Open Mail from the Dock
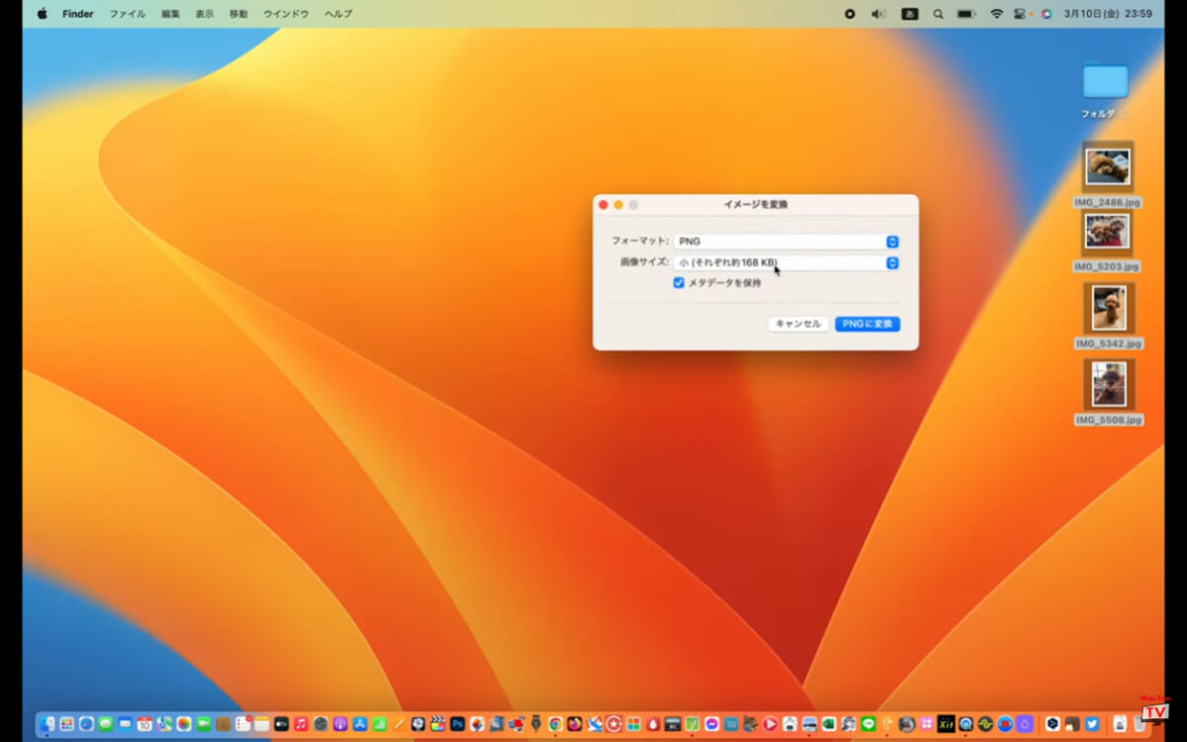The height and width of the screenshot is (742, 1187). click(x=125, y=724)
